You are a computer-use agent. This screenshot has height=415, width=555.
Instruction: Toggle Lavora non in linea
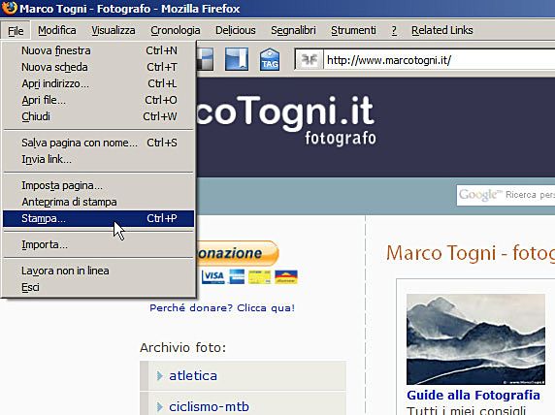click(x=98, y=271)
